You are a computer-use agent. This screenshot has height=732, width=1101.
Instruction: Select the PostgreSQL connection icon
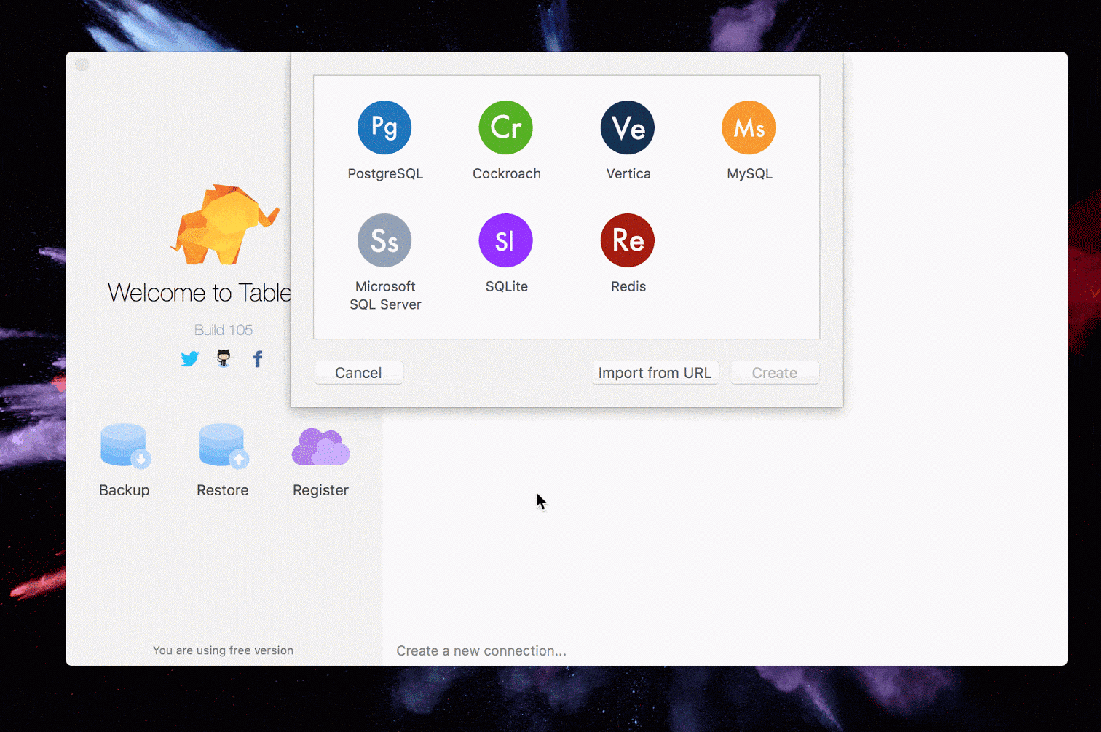384,127
